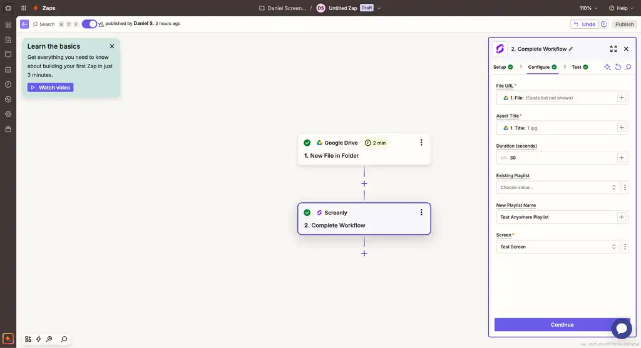
Task: Click the Undo button
Action: pyautogui.click(x=584, y=24)
